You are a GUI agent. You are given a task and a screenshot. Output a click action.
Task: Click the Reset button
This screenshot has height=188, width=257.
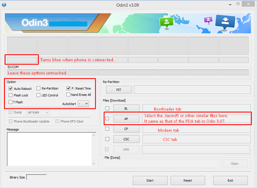point(188,181)
